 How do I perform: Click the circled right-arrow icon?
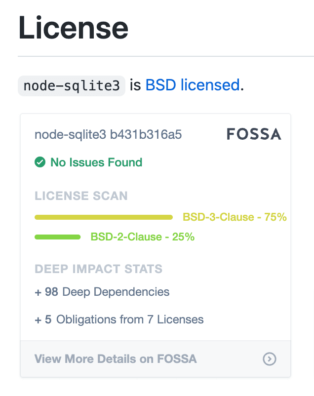pos(269,359)
